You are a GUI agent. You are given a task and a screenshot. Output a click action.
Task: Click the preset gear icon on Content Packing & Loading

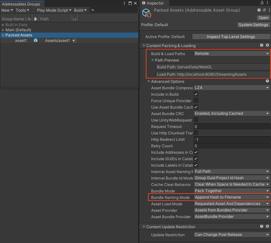coord(267,45)
